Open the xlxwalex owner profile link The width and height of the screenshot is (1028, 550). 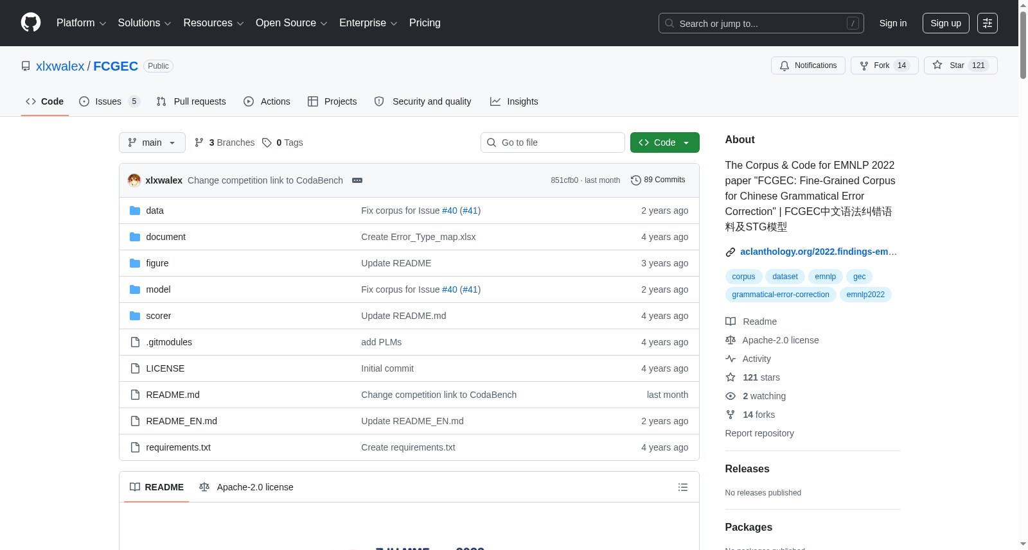pyautogui.click(x=60, y=66)
